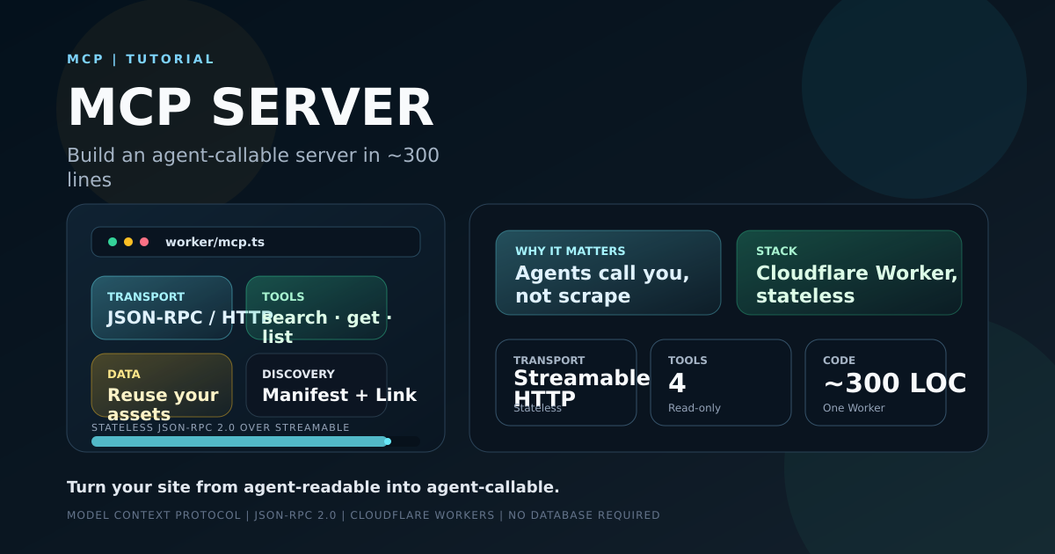
Task: Open the DATA Reuse your assets card
Action: point(162,385)
